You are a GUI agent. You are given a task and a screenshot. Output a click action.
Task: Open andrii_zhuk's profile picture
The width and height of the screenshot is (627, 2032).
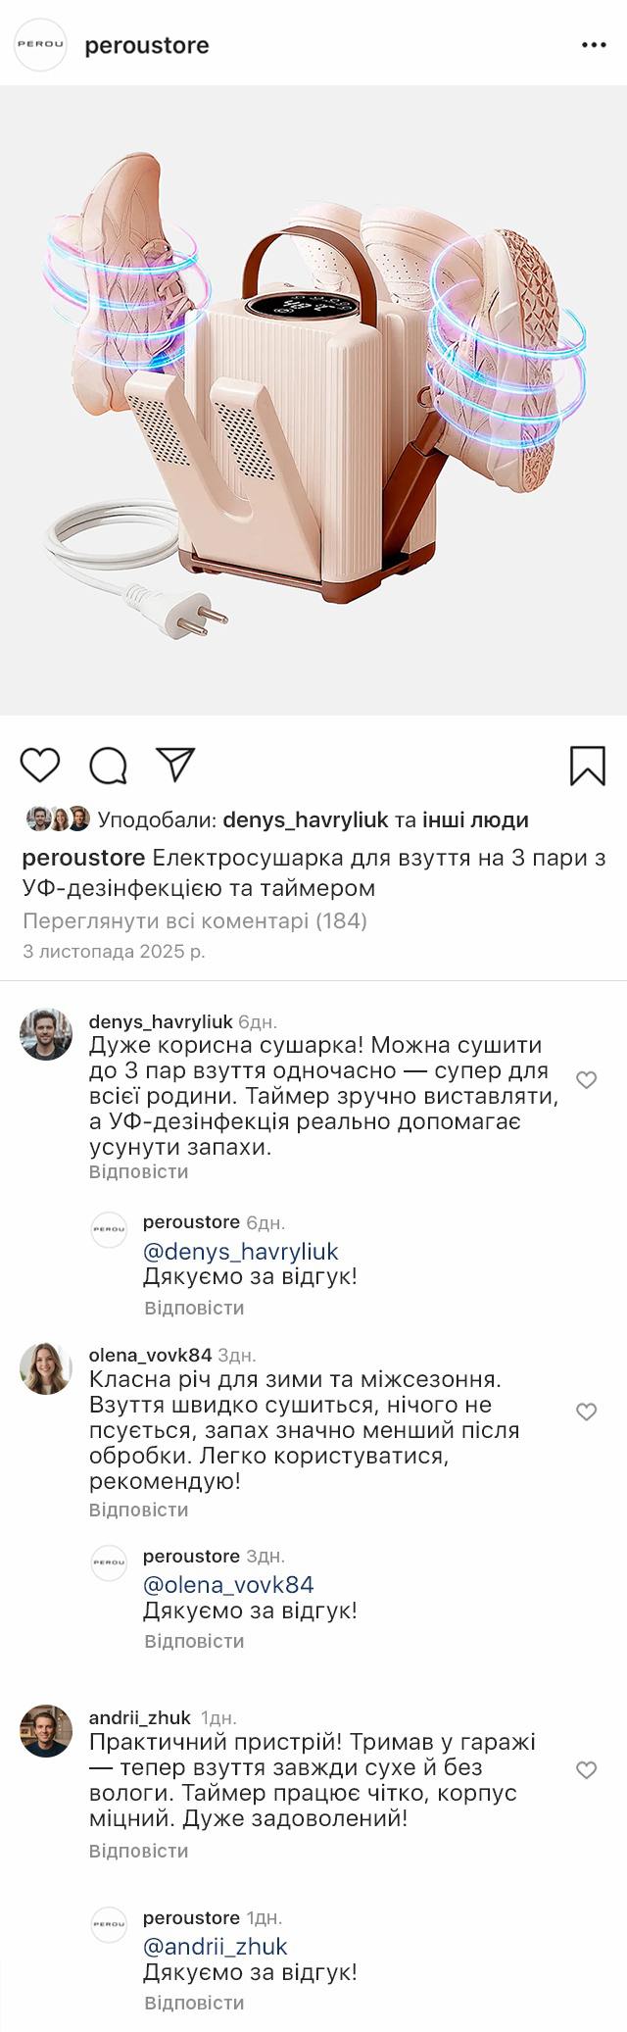[x=46, y=1731]
